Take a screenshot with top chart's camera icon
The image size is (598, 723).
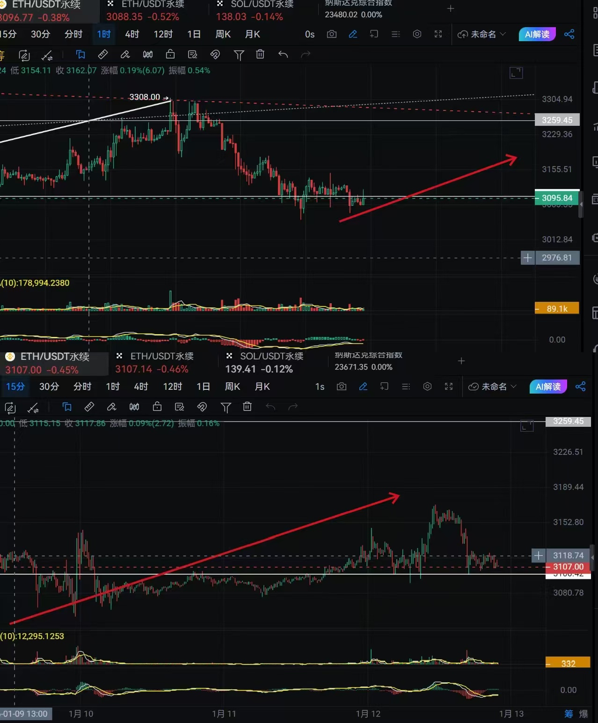point(332,34)
